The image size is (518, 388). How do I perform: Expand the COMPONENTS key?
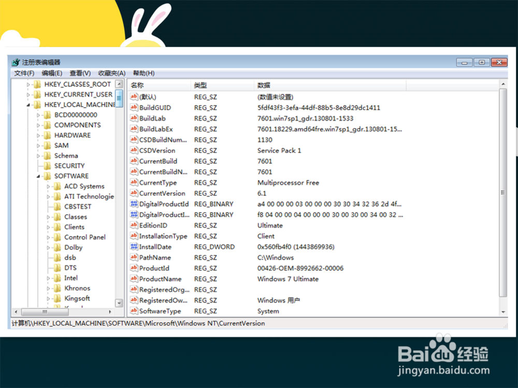click(x=38, y=125)
